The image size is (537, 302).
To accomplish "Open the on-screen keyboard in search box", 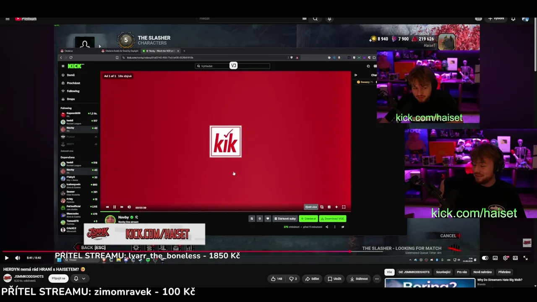I will (305, 18).
